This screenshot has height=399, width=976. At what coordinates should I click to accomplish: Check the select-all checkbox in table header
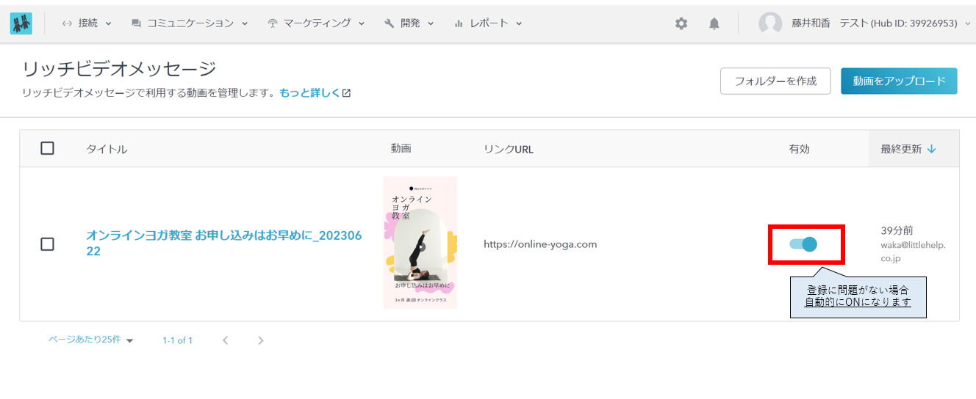[x=47, y=148]
